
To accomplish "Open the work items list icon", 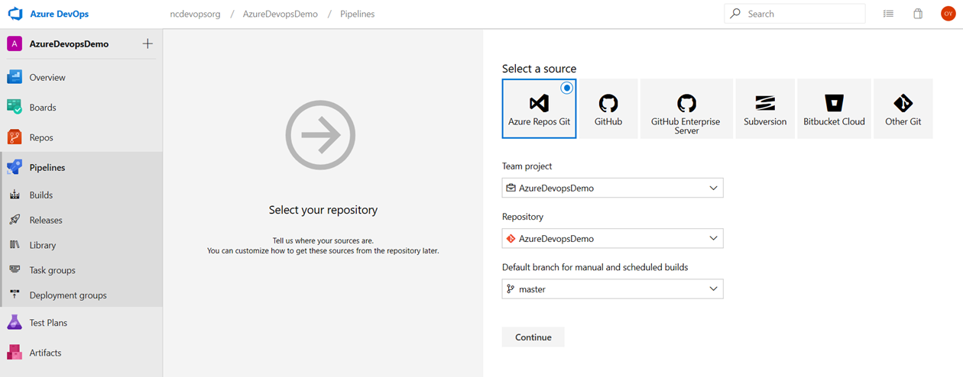I will [x=888, y=14].
